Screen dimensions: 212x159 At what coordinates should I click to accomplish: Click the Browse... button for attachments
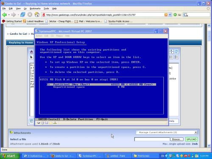(x=177, y=139)
